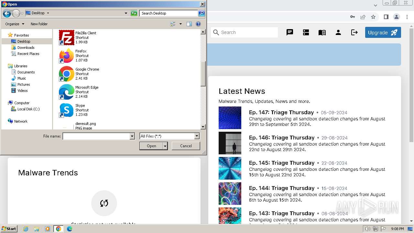414x233 pixels.
Task: Click the Upgrade button
Action: tap(383, 32)
